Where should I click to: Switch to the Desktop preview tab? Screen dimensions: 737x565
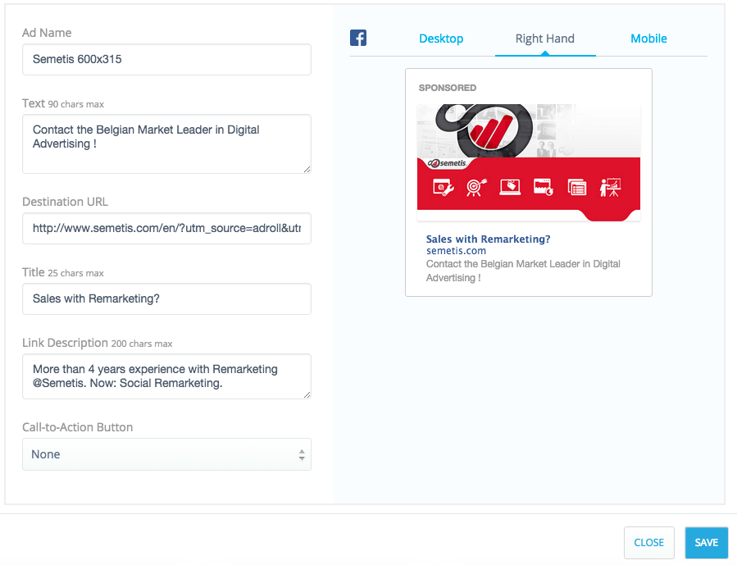point(441,39)
